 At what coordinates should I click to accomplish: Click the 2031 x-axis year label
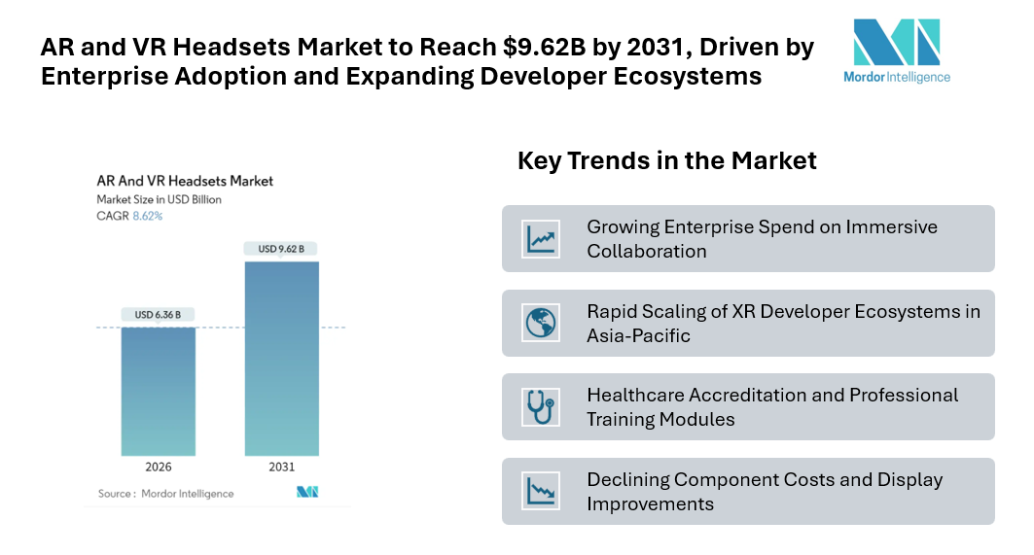(x=281, y=467)
